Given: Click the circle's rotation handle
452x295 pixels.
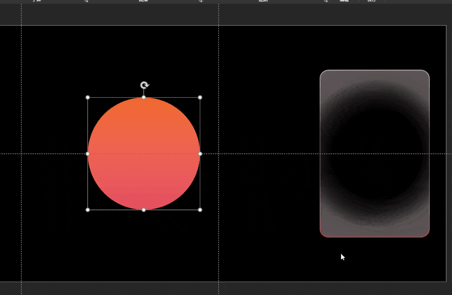Looking at the screenshot, I should (145, 85).
